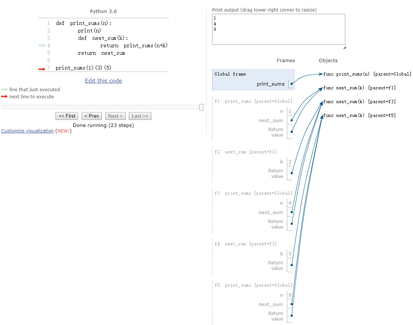Screen dimensions: 413x325
Task: Click the print_sums variable in Global frame
Action: [270, 84]
